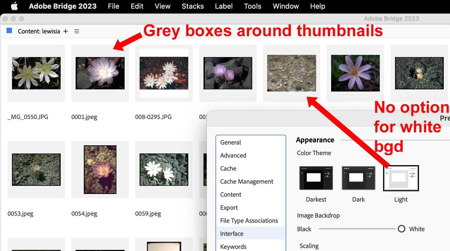Select Advanced in Preferences list
Viewport: 450px width, 251px height.
[251, 155]
